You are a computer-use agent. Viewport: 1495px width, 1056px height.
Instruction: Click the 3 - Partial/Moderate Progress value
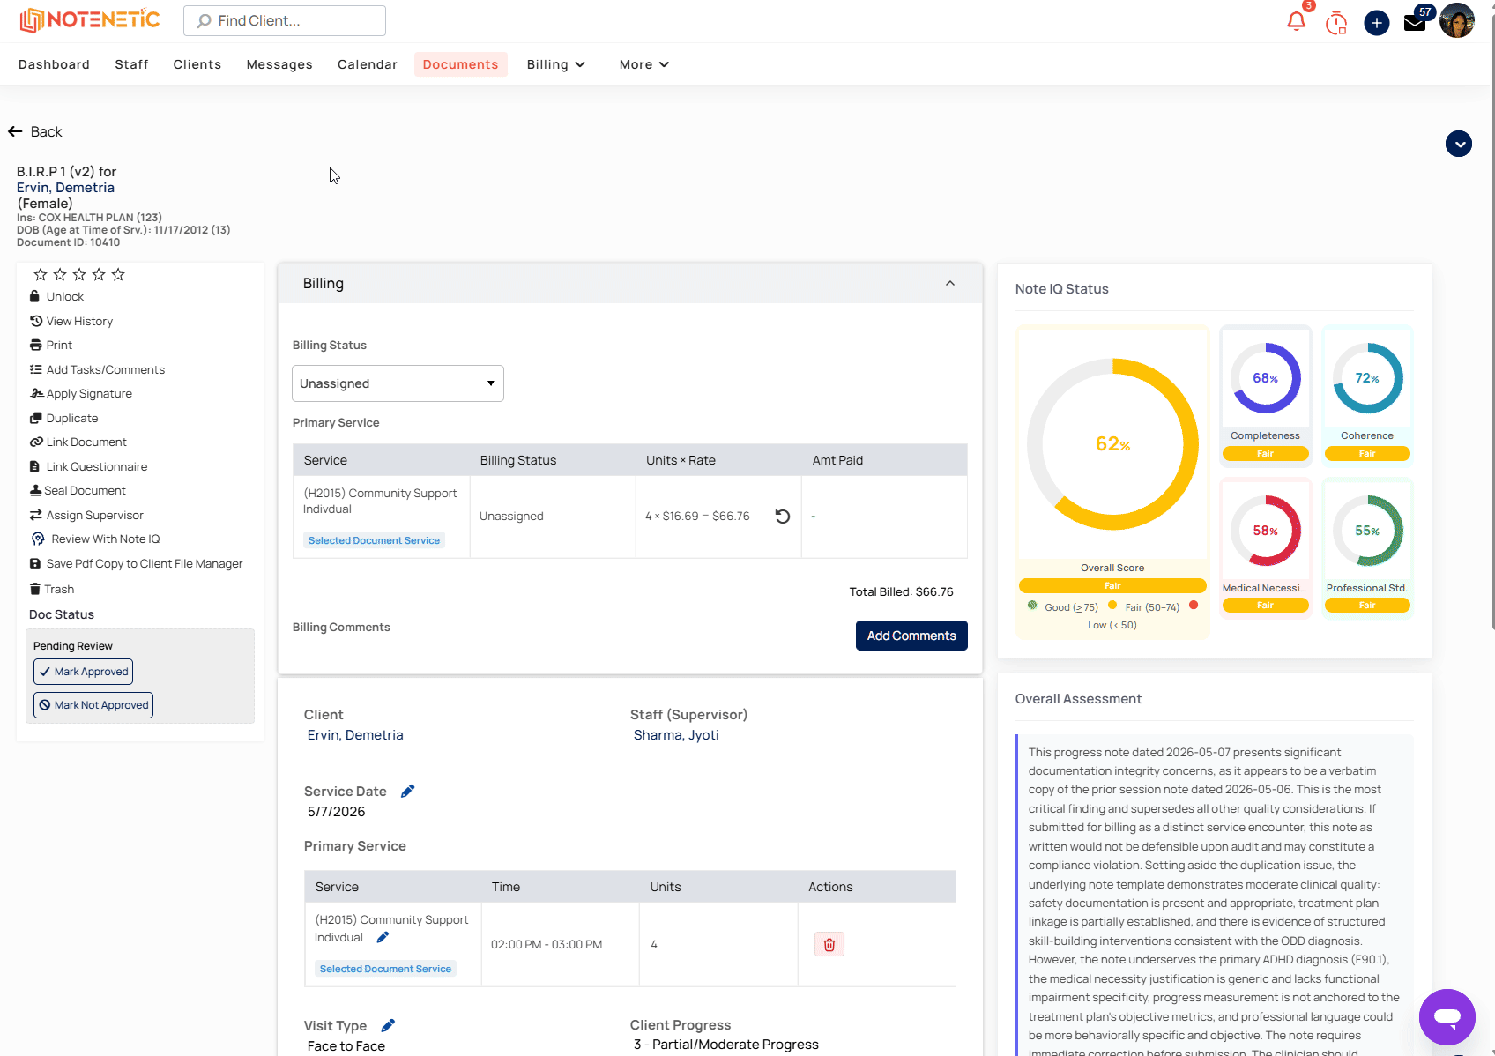(x=726, y=1045)
